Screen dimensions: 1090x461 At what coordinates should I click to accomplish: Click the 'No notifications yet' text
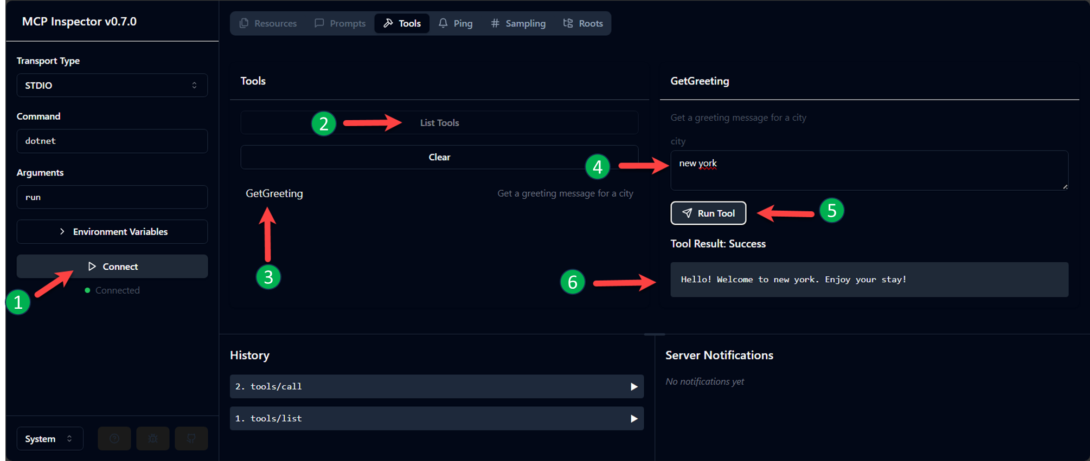pyautogui.click(x=704, y=382)
